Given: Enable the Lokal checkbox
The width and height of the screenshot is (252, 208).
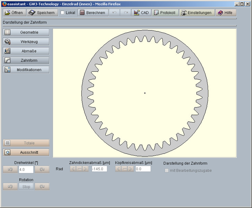Looking at the screenshot, I should tap(62, 13).
